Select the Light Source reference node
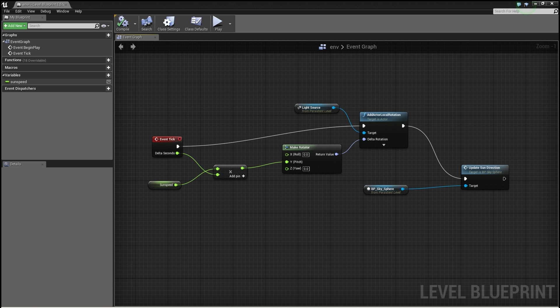This screenshot has width=560, height=308. pos(317,109)
